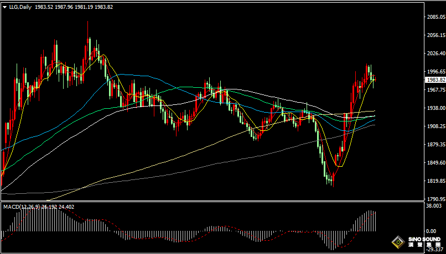
Task: Select the 1908.25 price axis label
Action: tap(436, 126)
